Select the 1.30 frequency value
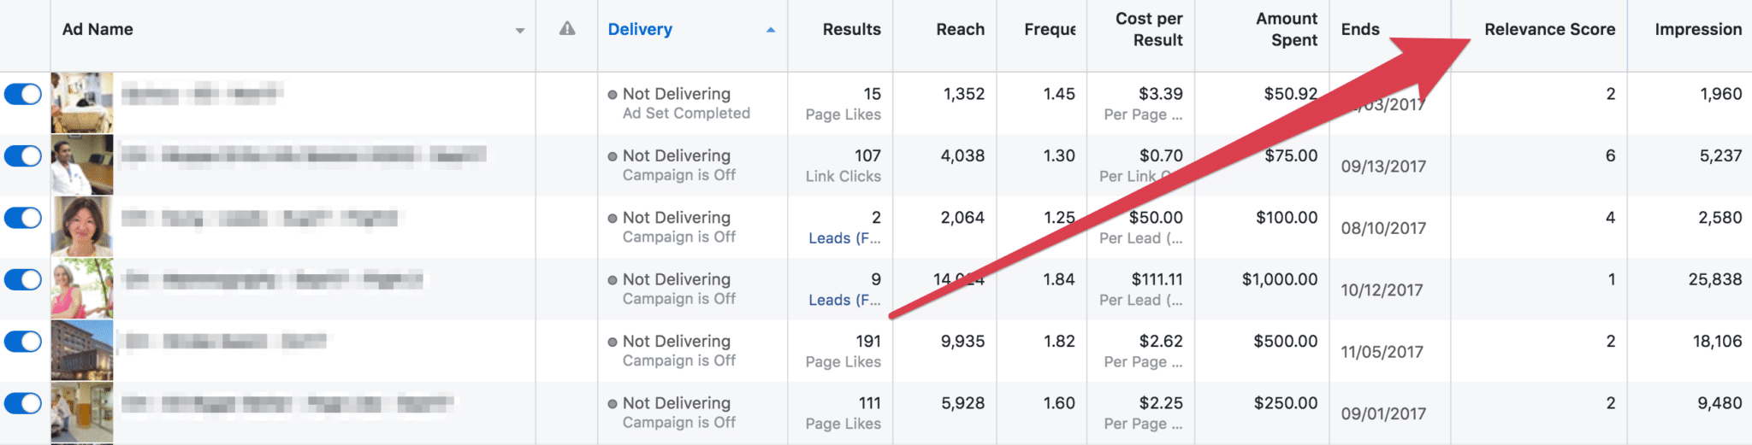This screenshot has height=445, width=1752. (1058, 155)
